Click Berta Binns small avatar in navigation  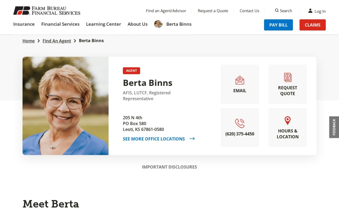click(x=158, y=24)
